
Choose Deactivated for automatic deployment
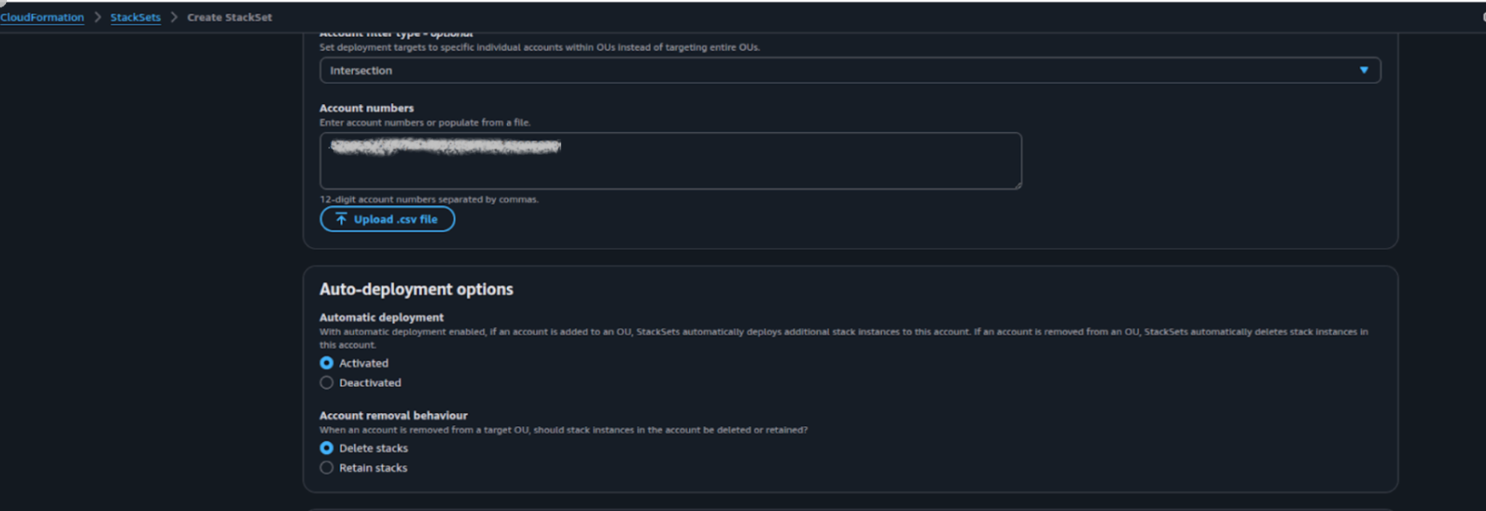click(327, 383)
